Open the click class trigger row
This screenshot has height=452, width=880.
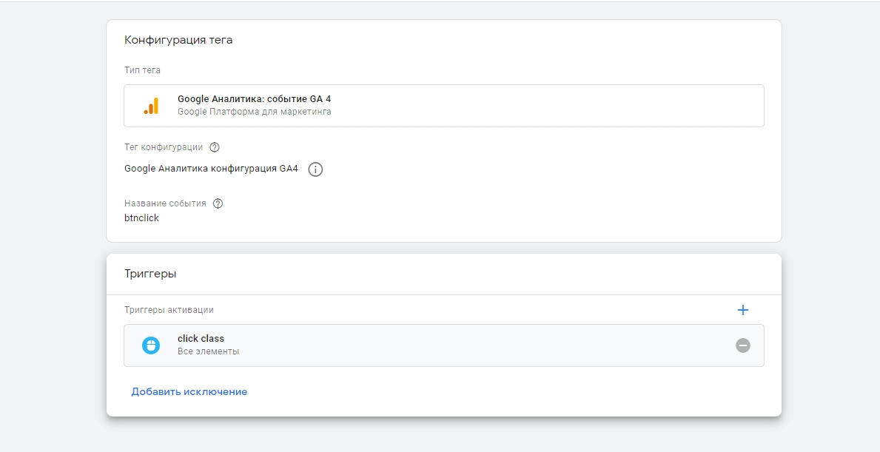pyautogui.click(x=444, y=345)
